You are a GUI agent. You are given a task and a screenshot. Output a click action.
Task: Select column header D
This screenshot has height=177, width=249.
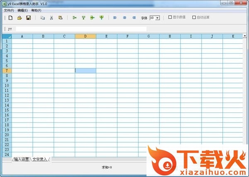pos(85,36)
